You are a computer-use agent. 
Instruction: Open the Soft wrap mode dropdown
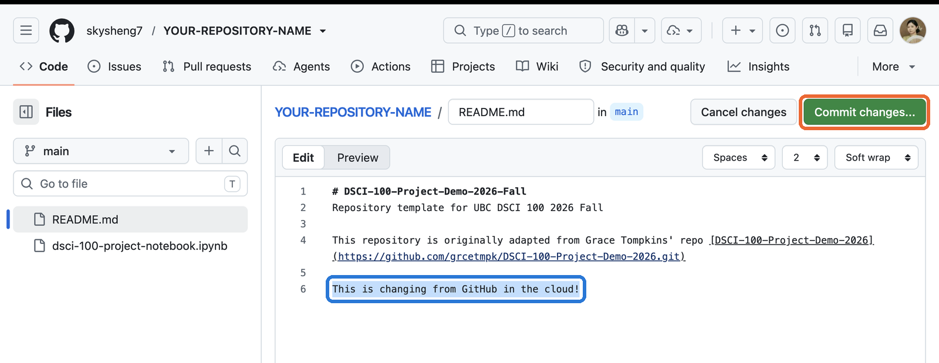point(877,158)
